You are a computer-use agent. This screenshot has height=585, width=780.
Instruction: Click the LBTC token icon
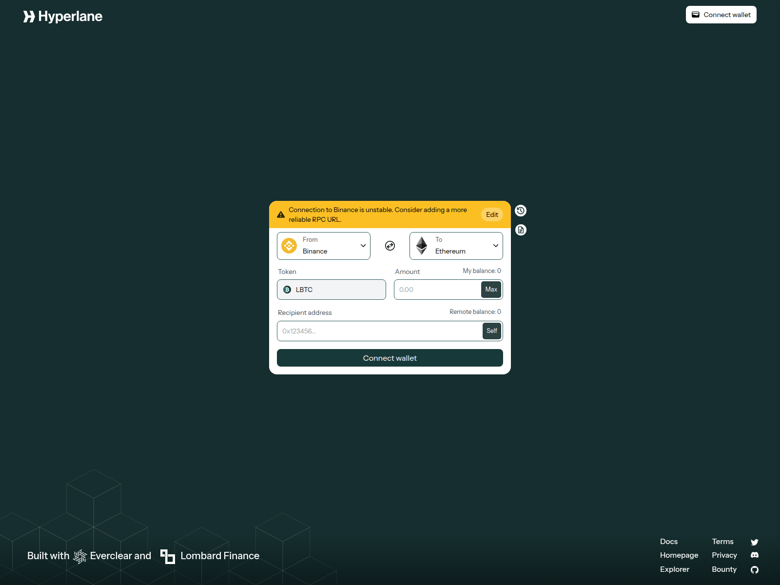pyautogui.click(x=287, y=290)
